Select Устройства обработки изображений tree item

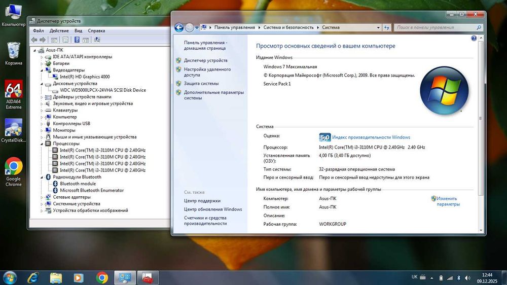pyautogui.click(x=91, y=210)
